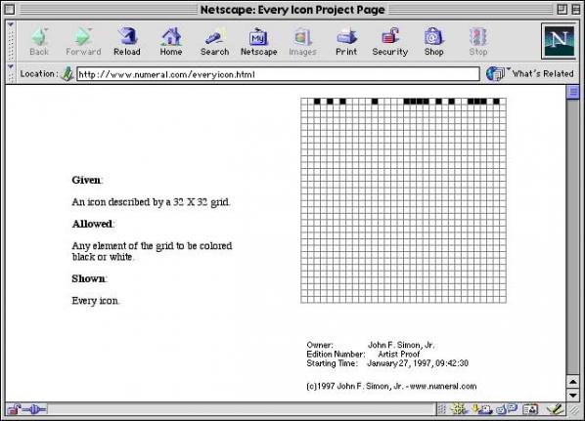Click the owner name 'John F. Simon, Jr.'
Image resolution: width=585 pixels, height=421 pixels.
point(401,345)
